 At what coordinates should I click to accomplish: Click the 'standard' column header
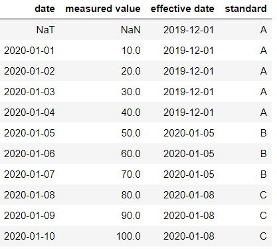tap(246, 9)
